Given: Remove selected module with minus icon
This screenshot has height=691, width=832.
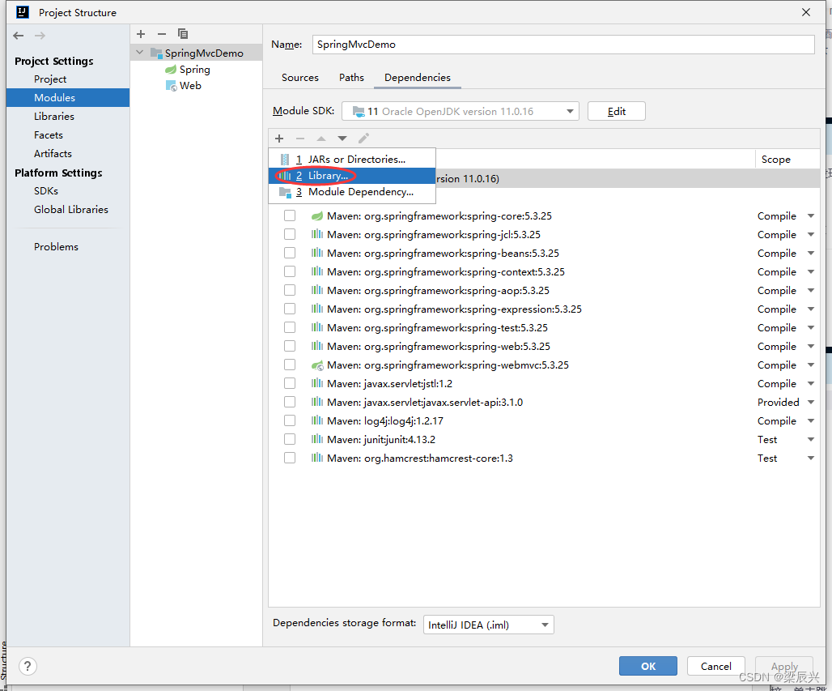Looking at the screenshot, I should 162,34.
